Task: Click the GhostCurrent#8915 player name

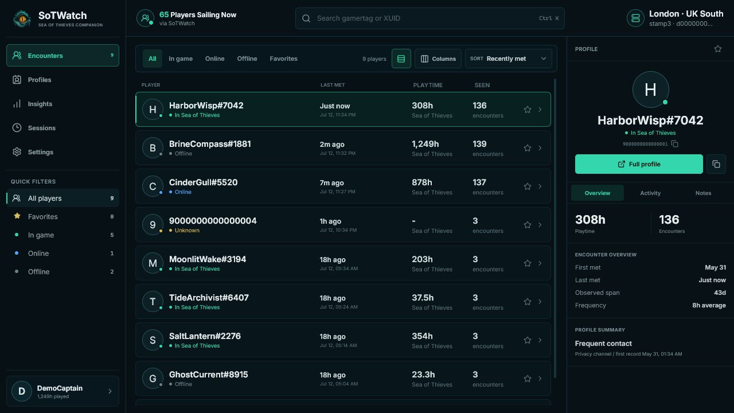Action: pos(209,375)
